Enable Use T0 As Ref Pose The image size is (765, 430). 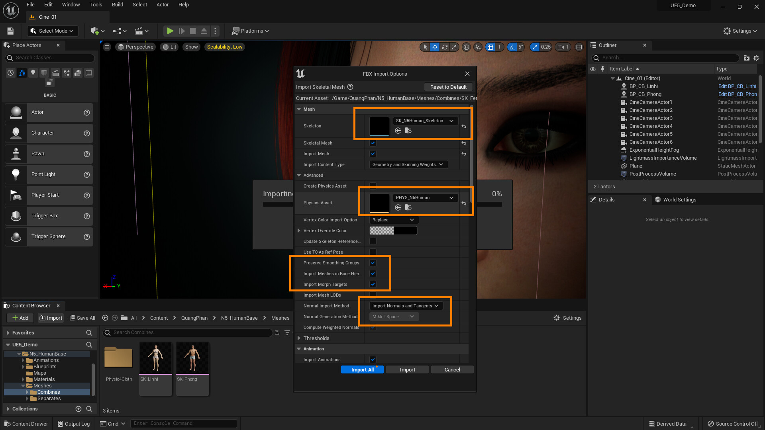click(373, 252)
